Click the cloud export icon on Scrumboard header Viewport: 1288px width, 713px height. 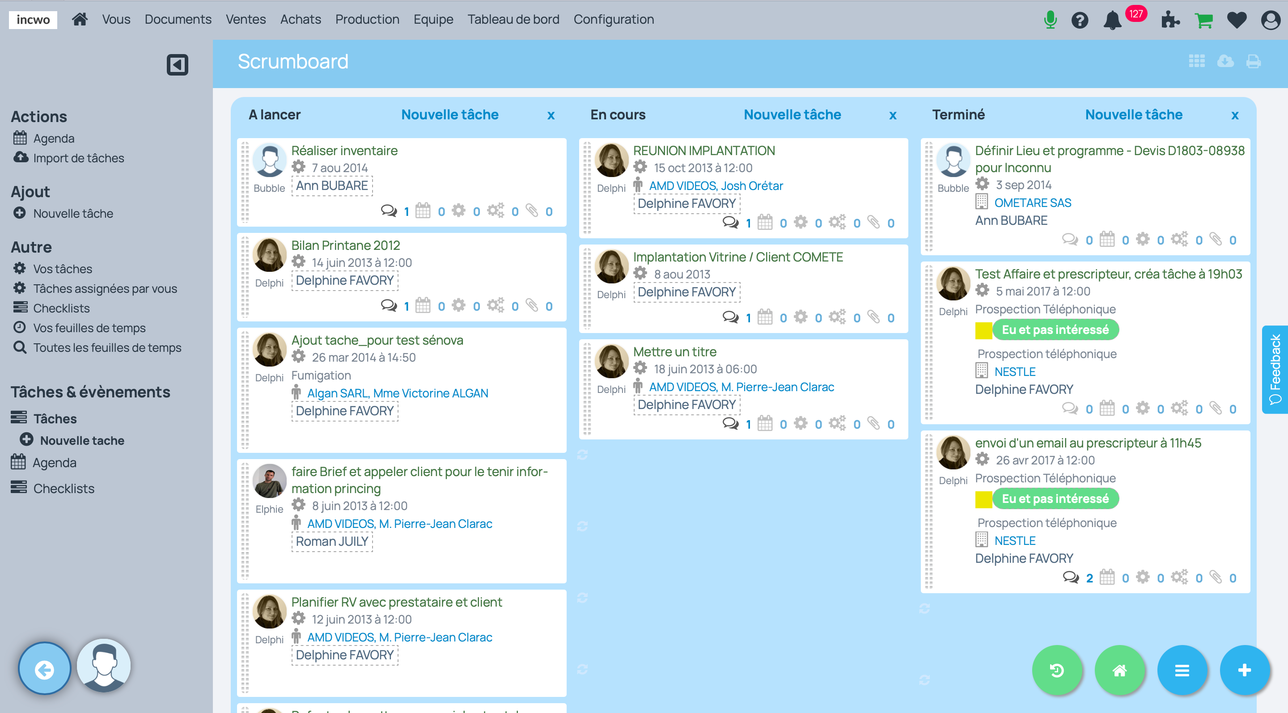[x=1224, y=61]
